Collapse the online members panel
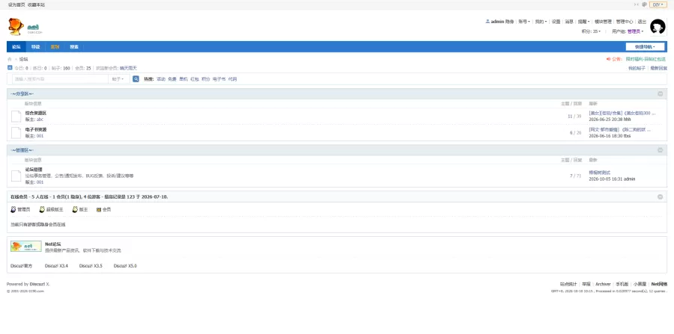Viewport: 674px width, 334px height. pyautogui.click(x=661, y=197)
